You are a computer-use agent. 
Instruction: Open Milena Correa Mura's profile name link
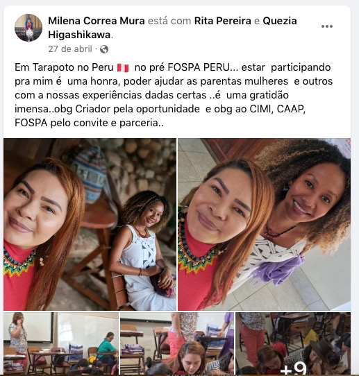click(x=97, y=21)
